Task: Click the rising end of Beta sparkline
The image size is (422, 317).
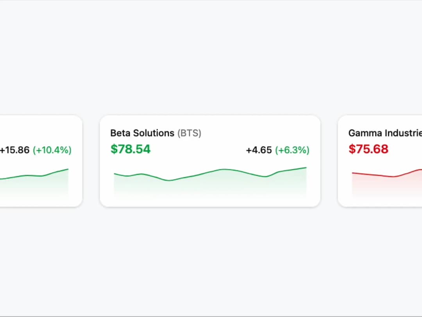Action: (306, 168)
